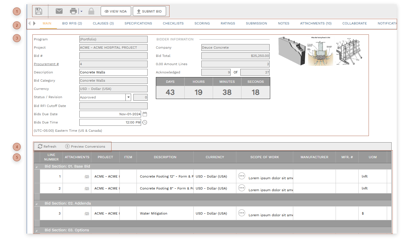This screenshot has width=403, height=241.
Task: Open the Email icon to send a message
Action: pyautogui.click(x=59, y=11)
